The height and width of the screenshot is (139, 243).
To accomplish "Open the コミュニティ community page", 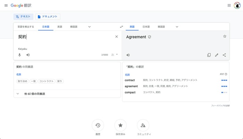I will pos(143,125).
